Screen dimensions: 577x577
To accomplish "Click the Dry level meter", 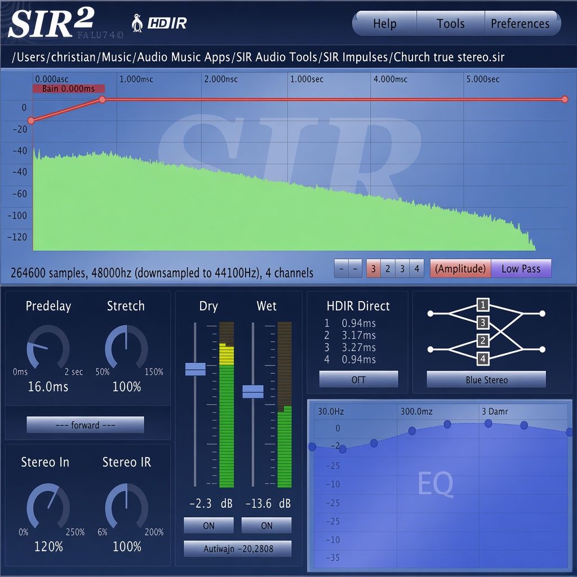I will click(227, 405).
